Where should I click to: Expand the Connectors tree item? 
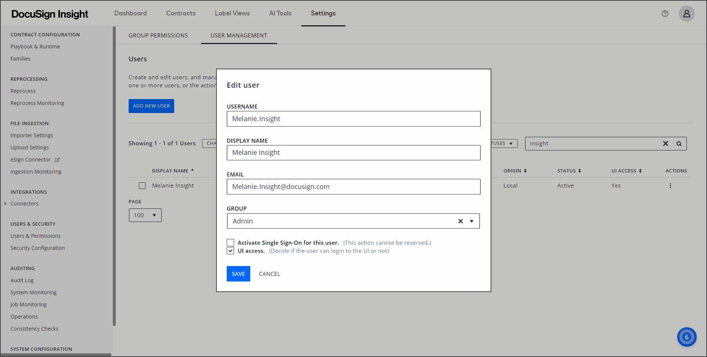(6, 204)
